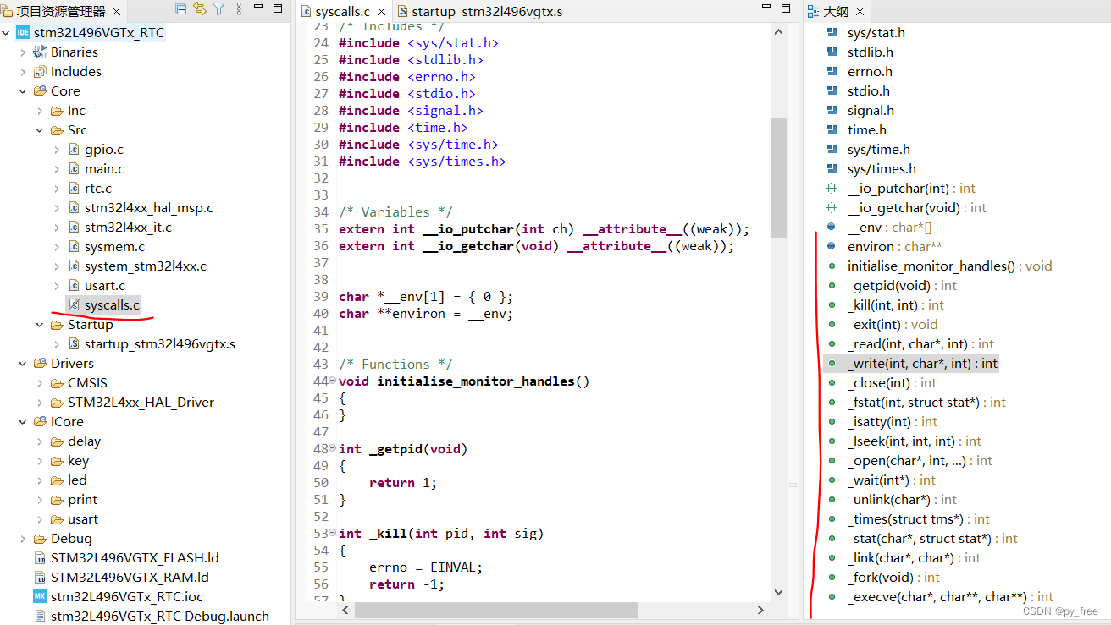Collapse the Src folder
The height and width of the screenshot is (625, 1111).
click(40, 130)
